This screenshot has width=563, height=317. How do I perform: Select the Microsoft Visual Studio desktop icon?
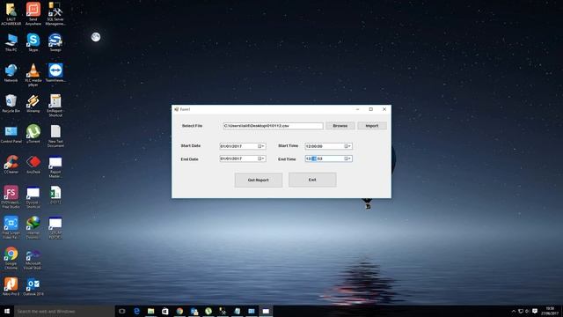33,260
